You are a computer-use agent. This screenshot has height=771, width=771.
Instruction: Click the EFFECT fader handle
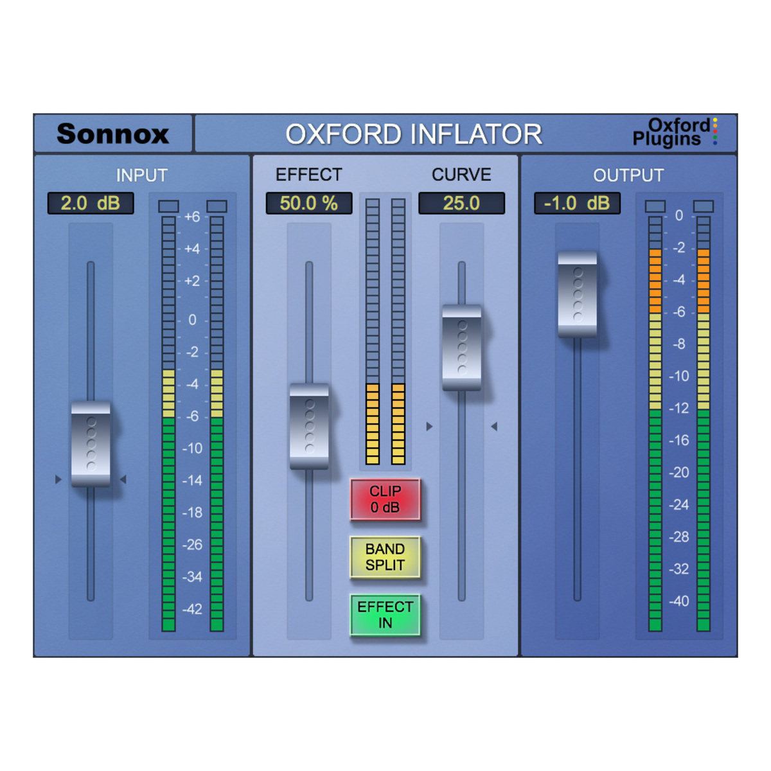pos(309,427)
